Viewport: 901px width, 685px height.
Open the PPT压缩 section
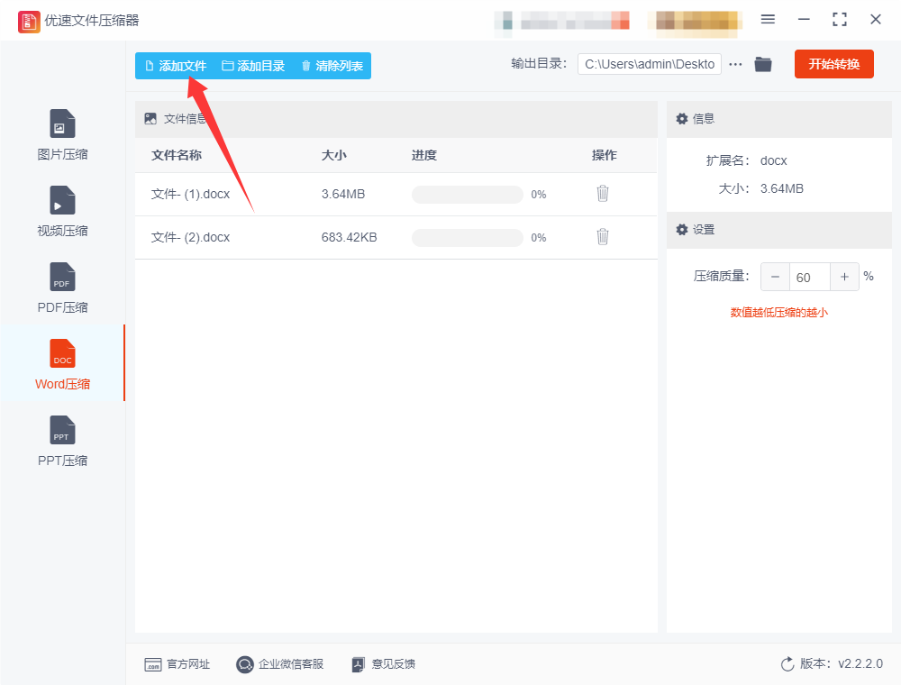click(62, 441)
